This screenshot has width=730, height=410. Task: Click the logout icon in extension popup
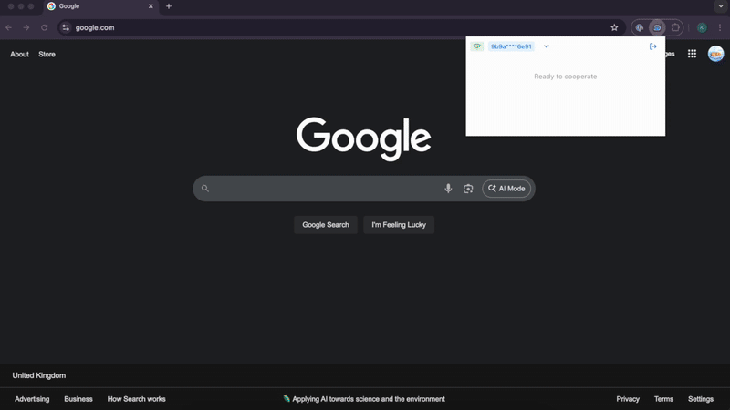(x=653, y=46)
